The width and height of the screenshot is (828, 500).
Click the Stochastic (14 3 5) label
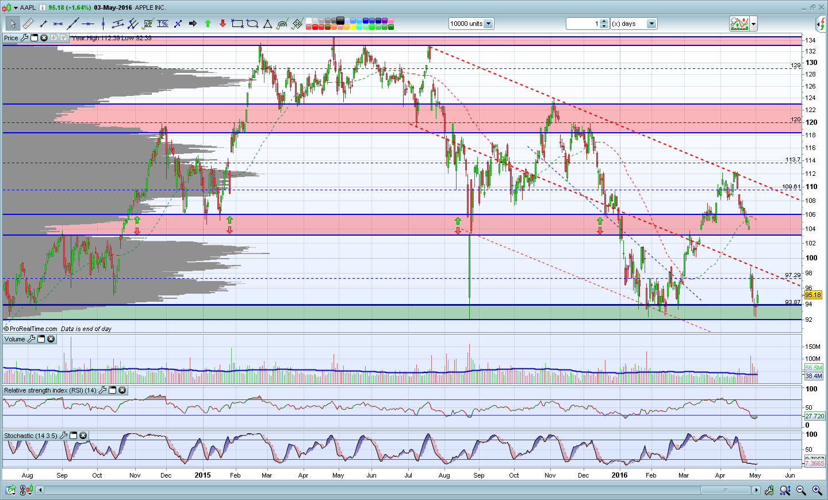30,436
